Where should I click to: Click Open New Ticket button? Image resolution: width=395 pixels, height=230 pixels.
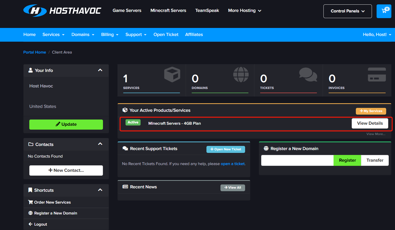pyautogui.click(x=226, y=149)
